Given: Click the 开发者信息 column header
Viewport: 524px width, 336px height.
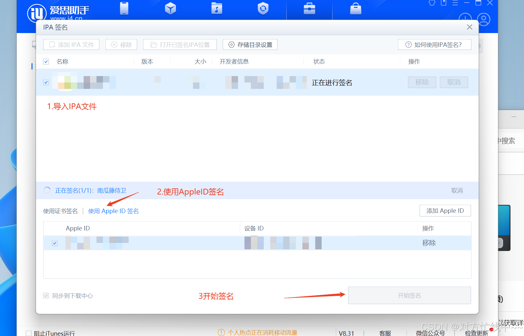Looking at the screenshot, I should coord(234,62).
